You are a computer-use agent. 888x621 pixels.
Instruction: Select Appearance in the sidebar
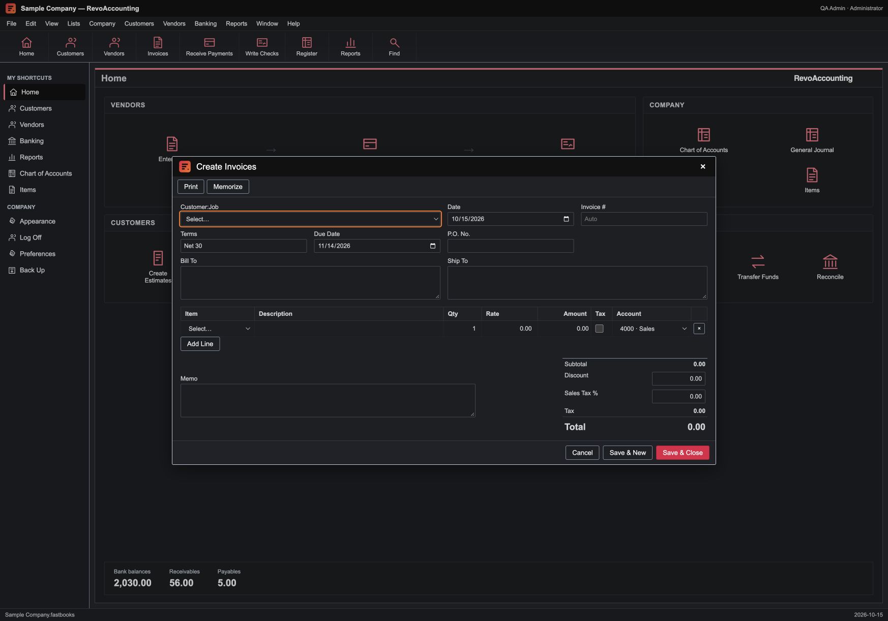coord(44,221)
